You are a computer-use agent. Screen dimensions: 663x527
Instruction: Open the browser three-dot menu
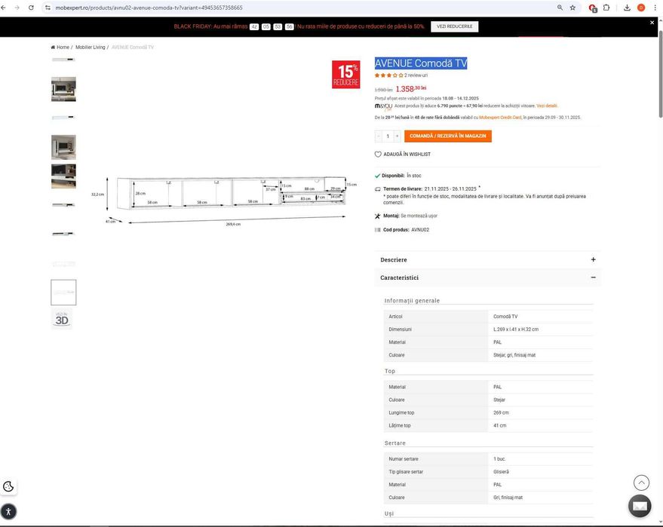655,8
